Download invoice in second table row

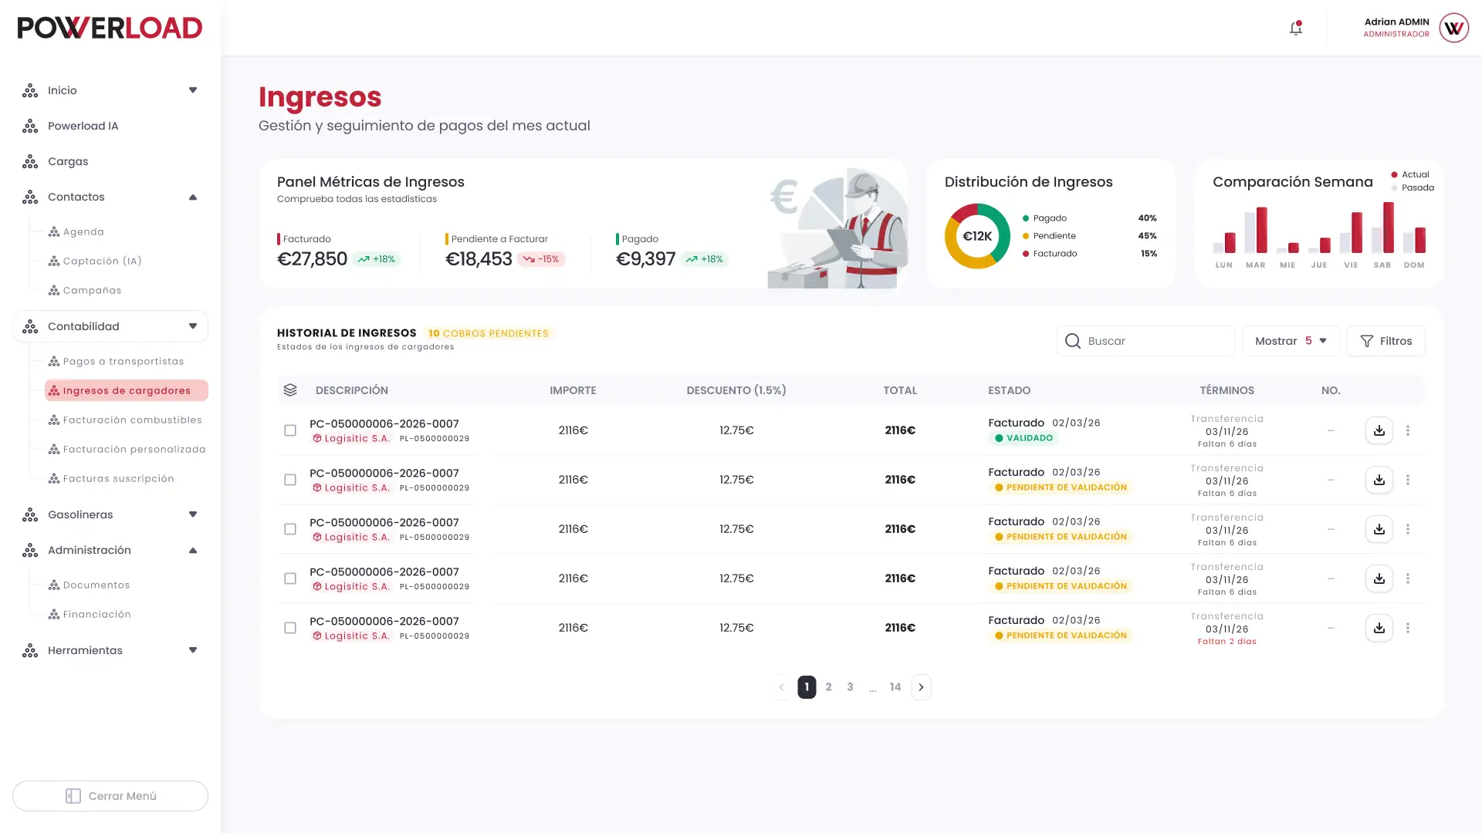click(1379, 480)
